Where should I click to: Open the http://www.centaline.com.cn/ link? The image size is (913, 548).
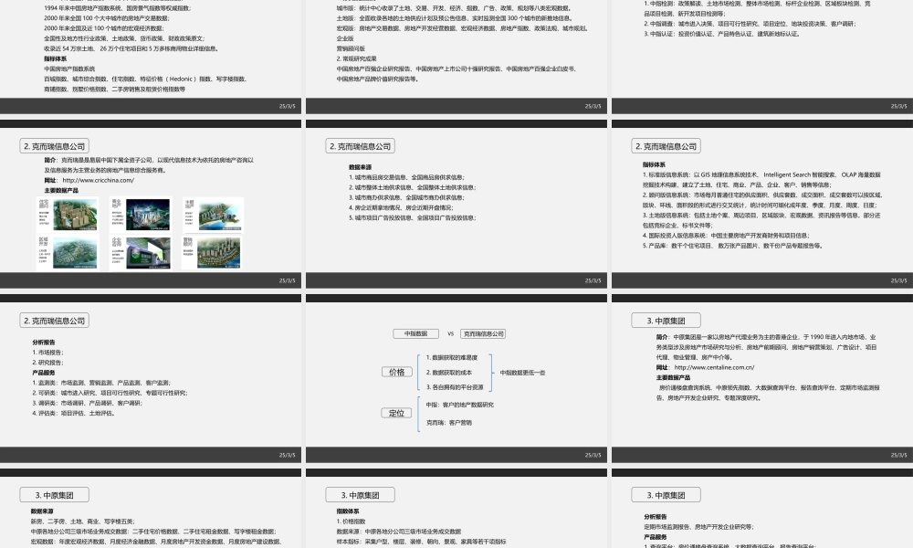point(714,367)
